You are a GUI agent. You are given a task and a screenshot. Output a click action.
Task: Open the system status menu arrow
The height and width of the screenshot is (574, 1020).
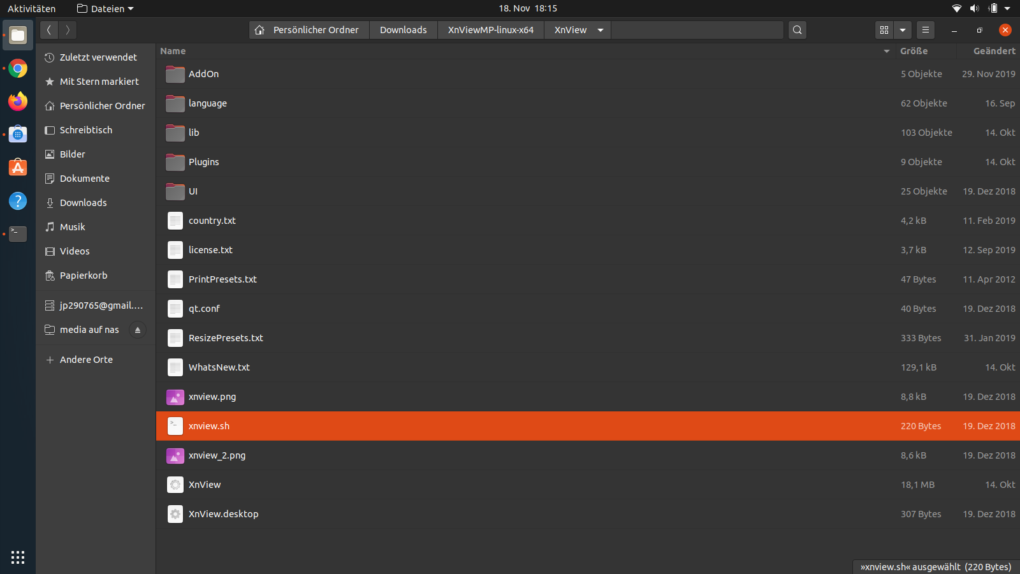tap(1007, 8)
